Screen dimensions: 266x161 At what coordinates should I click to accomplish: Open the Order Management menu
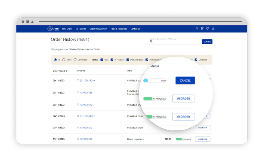tap(99, 29)
